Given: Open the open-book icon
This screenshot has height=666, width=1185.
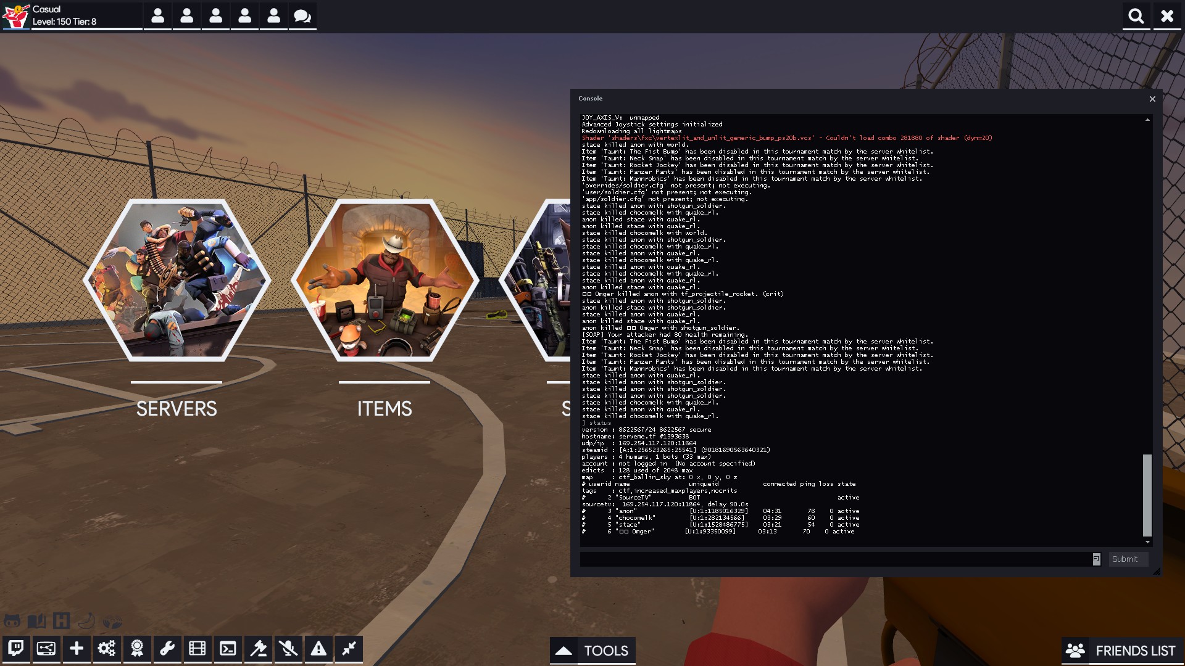Looking at the screenshot, I should pos(36,621).
